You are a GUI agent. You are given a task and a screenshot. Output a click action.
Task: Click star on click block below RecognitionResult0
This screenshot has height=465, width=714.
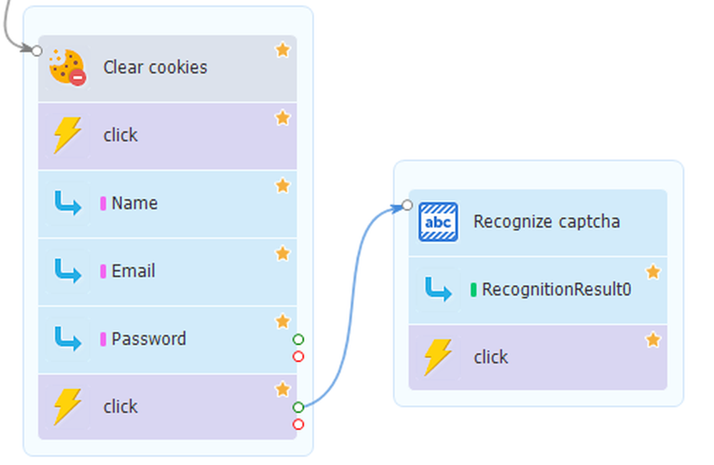pos(653,340)
